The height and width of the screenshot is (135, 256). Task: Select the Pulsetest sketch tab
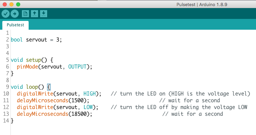pyautogui.click(x=15, y=25)
